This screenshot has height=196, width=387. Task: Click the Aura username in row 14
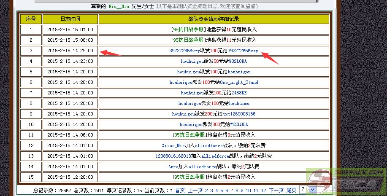pos(173,166)
